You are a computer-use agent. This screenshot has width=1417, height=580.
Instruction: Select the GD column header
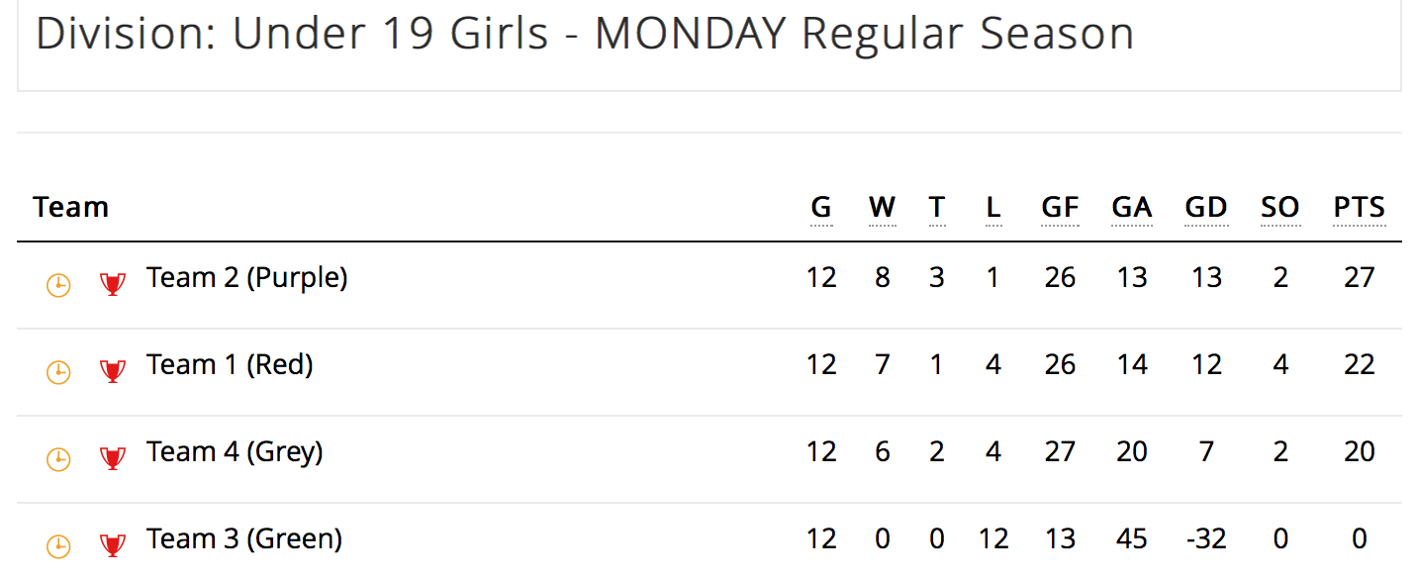pyautogui.click(x=1206, y=208)
